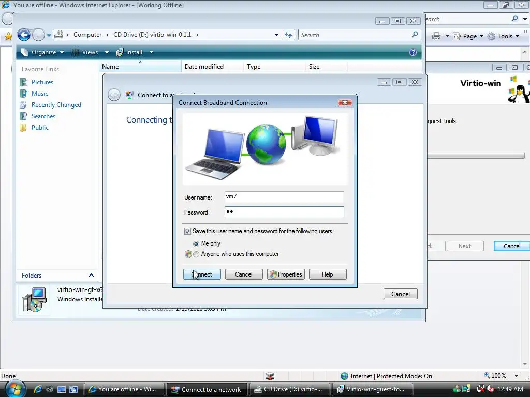The image size is (530, 397).
Task: Open the Views menu
Action: coord(86,52)
